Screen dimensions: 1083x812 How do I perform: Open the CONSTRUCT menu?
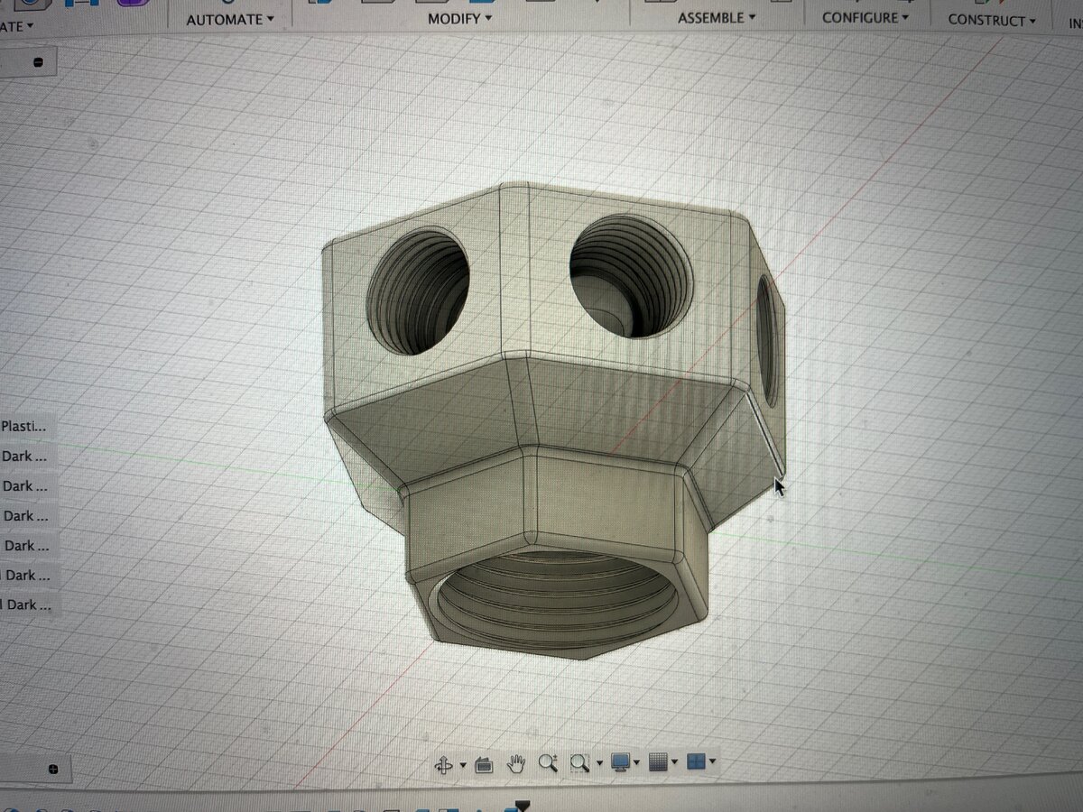pyautogui.click(x=993, y=20)
